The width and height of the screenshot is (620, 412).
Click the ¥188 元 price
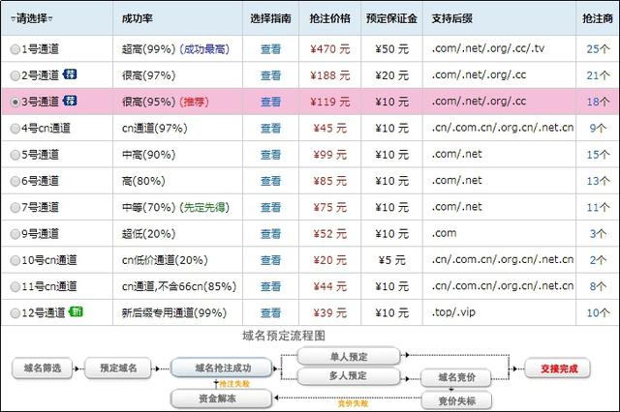tap(329, 75)
